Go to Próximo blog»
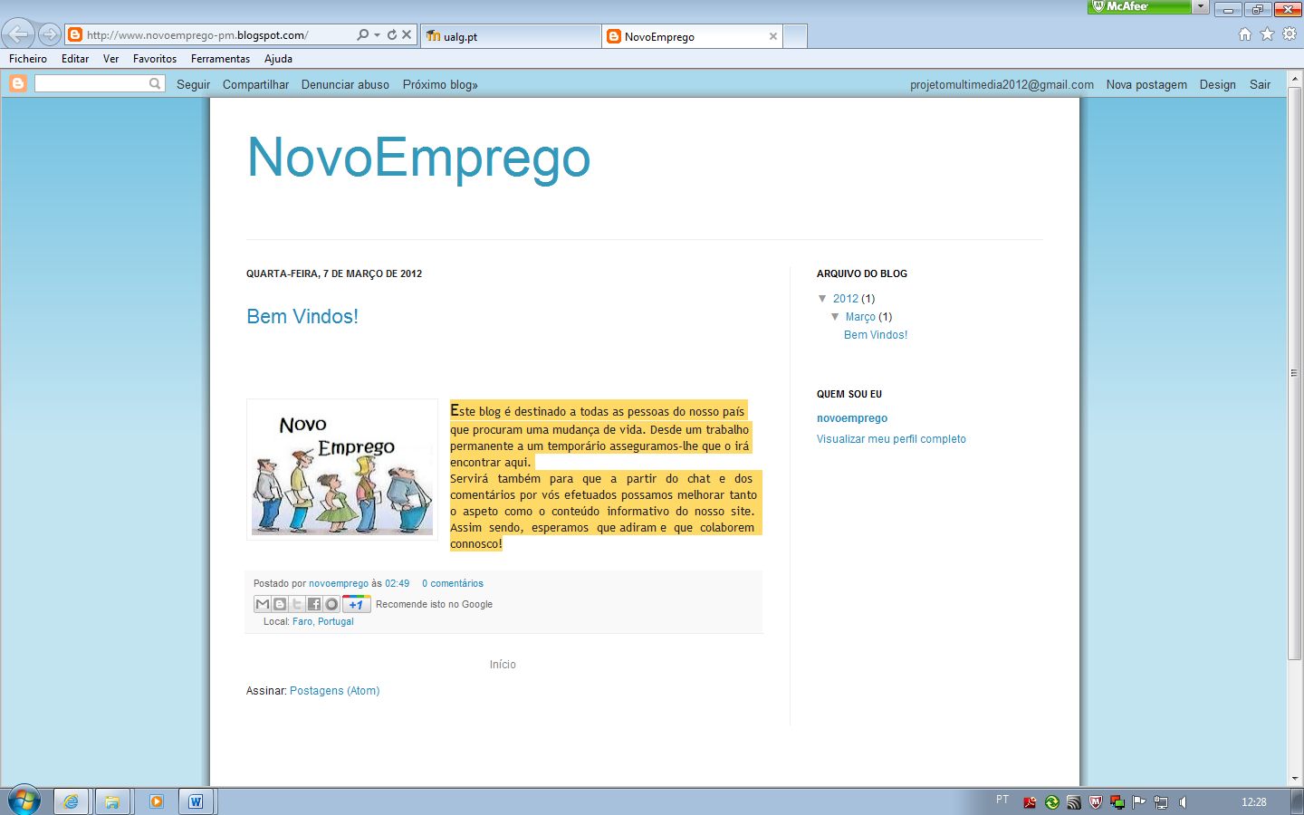 440,84
